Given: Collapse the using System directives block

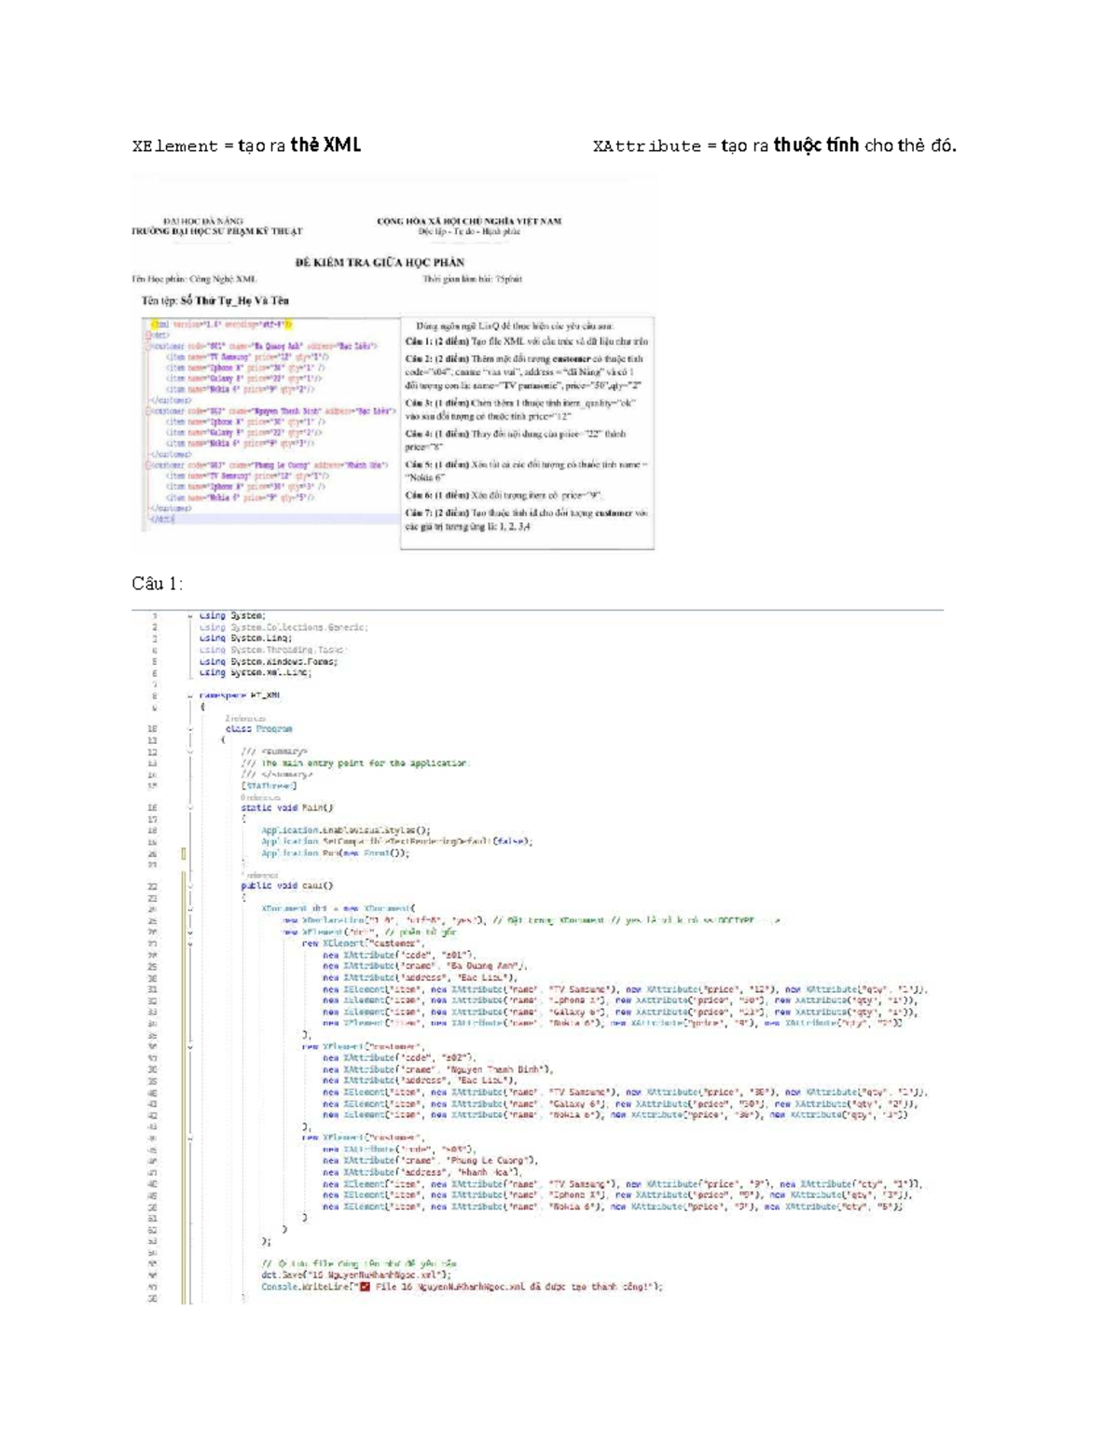Looking at the screenshot, I should coord(190,616).
